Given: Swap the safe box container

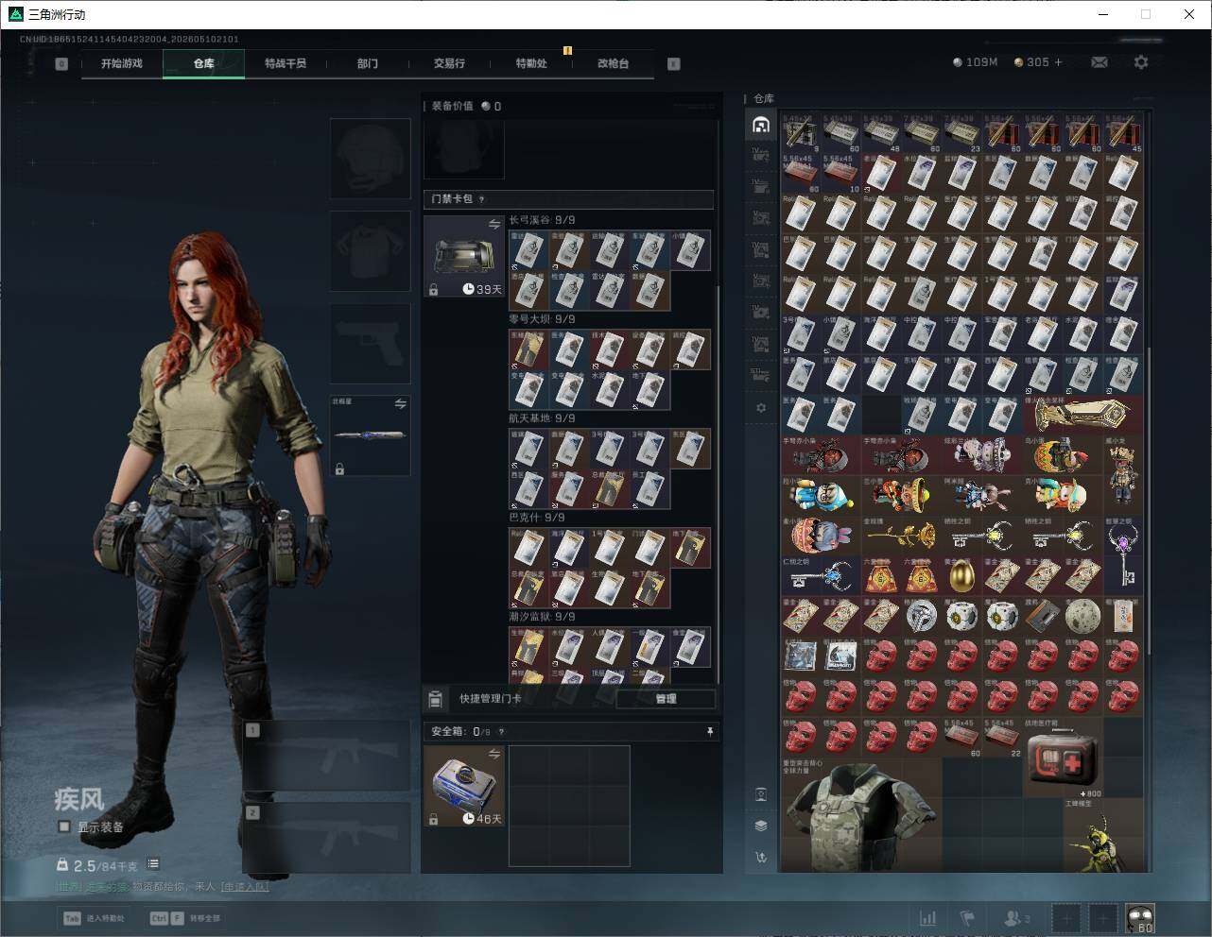Looking at the screenshot, I should [494, 753].
